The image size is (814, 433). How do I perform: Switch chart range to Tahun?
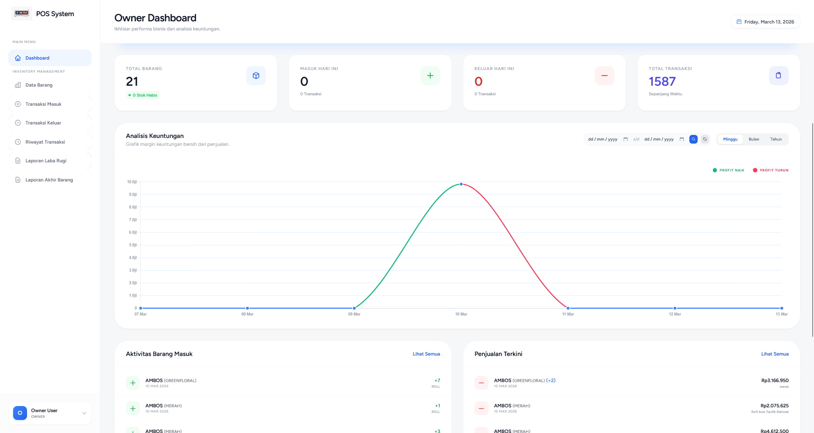(776, 139)
